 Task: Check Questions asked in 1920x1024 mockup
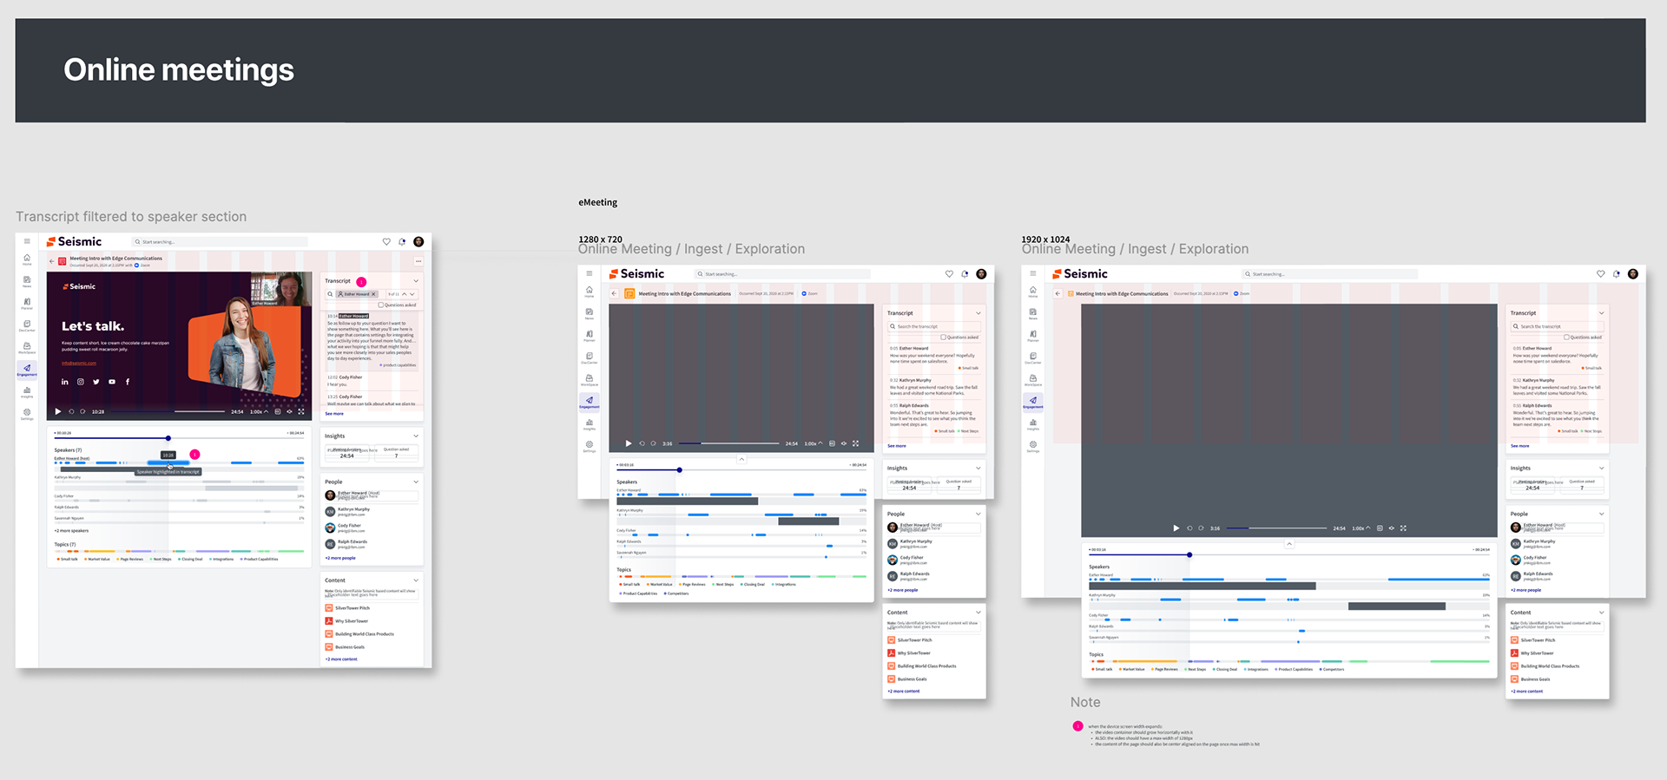point(1566,337)
